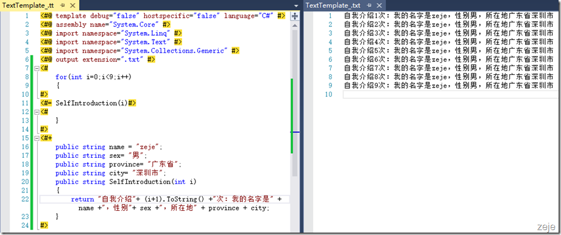Click the opening brace on line 9
The height and width of the screenshot is (235, 561).
point(57,86)
